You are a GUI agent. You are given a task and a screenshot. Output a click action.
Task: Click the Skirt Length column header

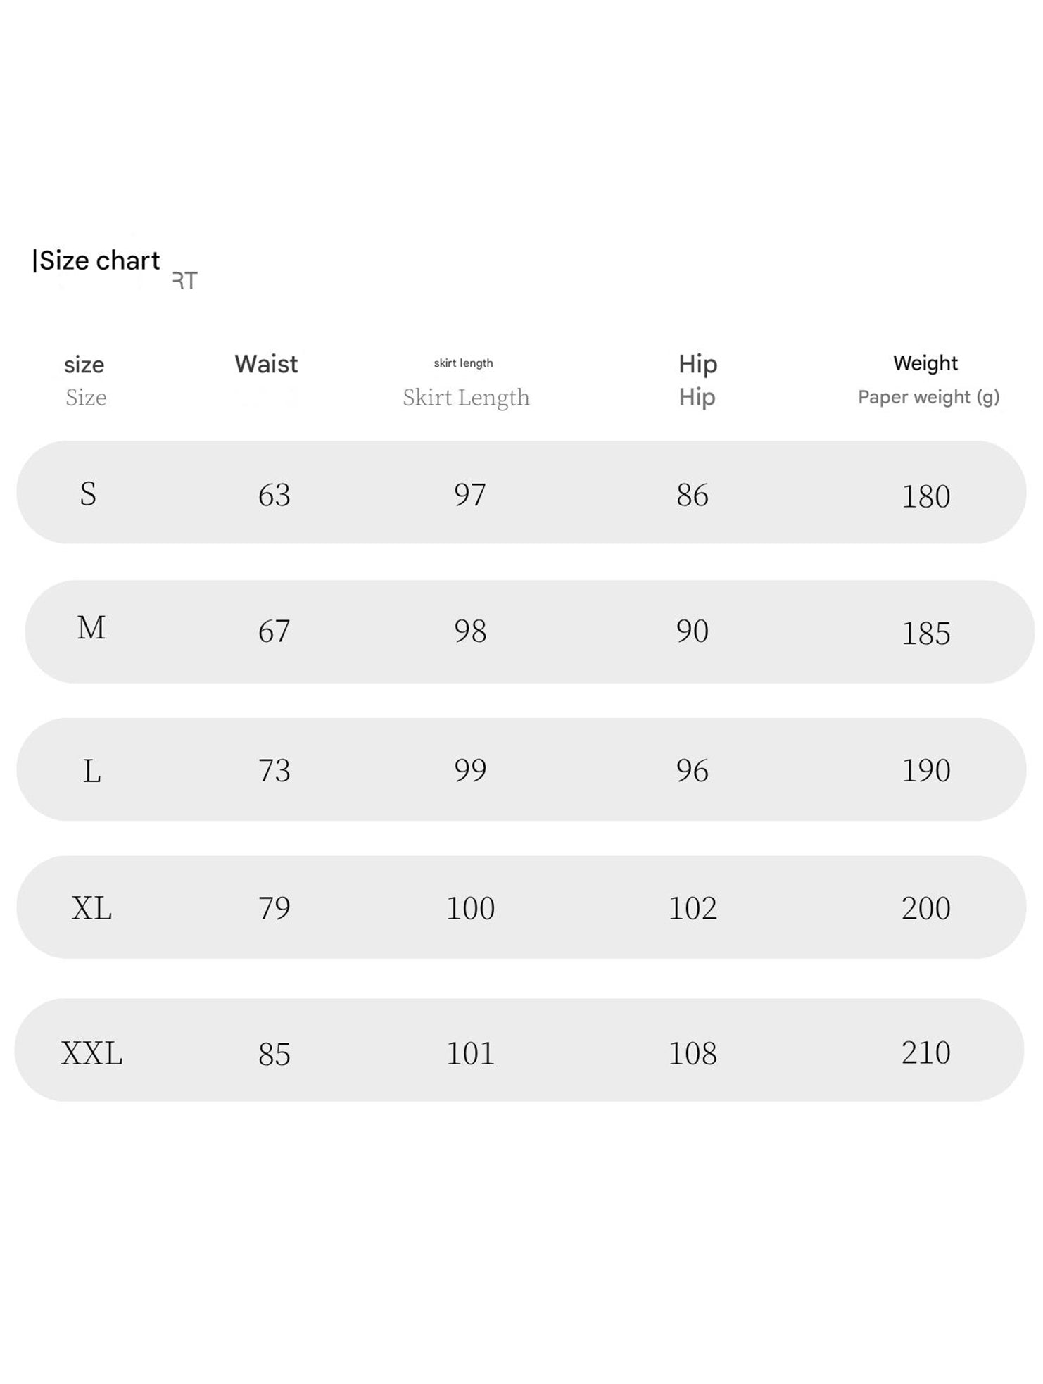pos(466,397)
